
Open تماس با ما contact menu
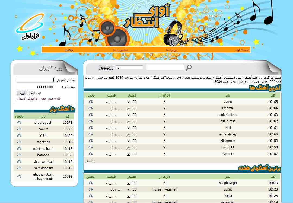pos(120,50)
